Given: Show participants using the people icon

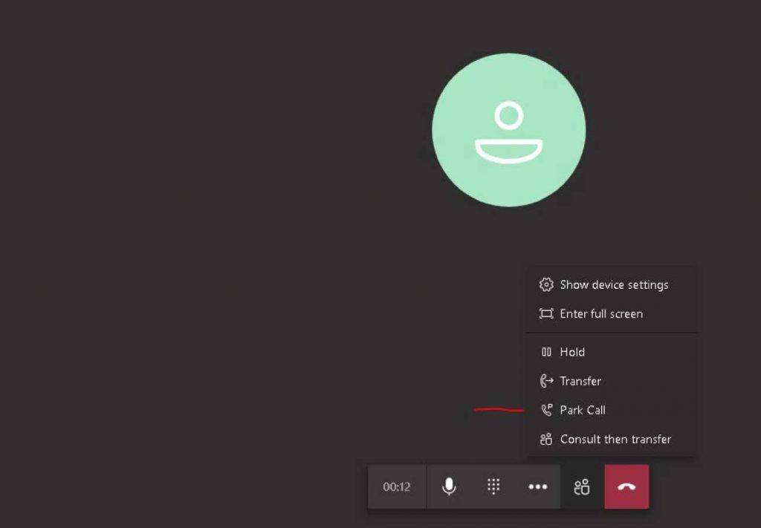Looking at the screenshot, I should 582,486.
